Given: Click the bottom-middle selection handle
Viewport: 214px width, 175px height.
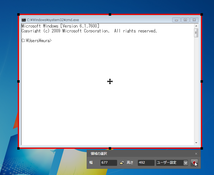Looking at the screenshot, I should click(x=110, y=148).
